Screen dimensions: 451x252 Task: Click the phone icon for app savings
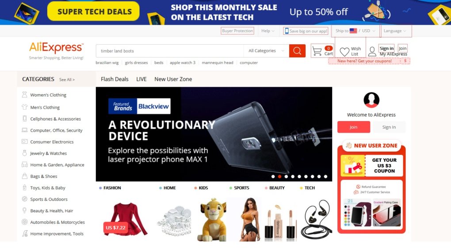tap(287, 31)
